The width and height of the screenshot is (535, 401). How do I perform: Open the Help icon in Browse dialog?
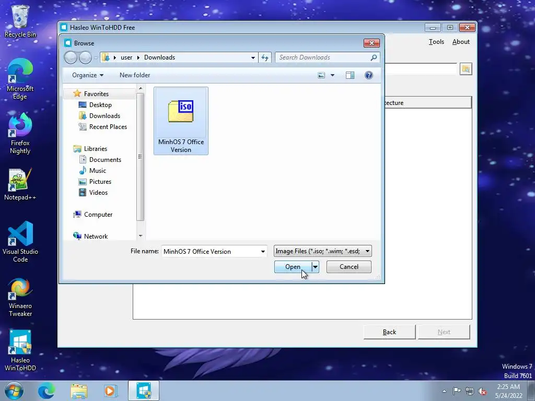click(369, 75)
